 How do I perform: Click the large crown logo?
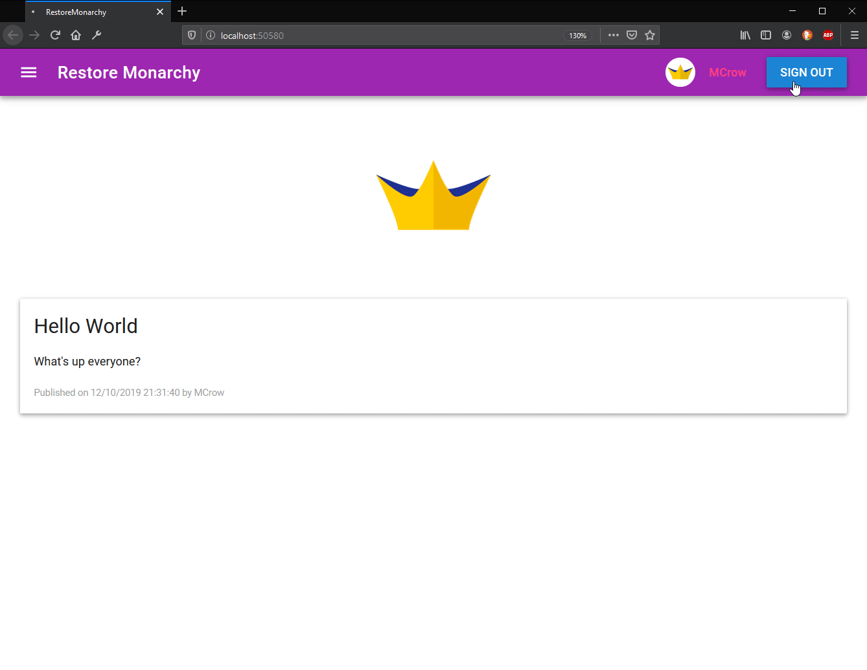point(433,196)
